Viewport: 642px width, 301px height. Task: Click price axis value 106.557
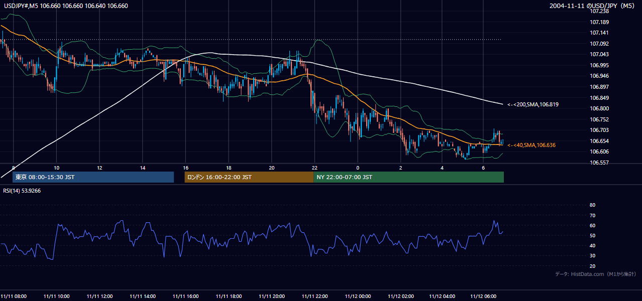(x=599, y=163)
